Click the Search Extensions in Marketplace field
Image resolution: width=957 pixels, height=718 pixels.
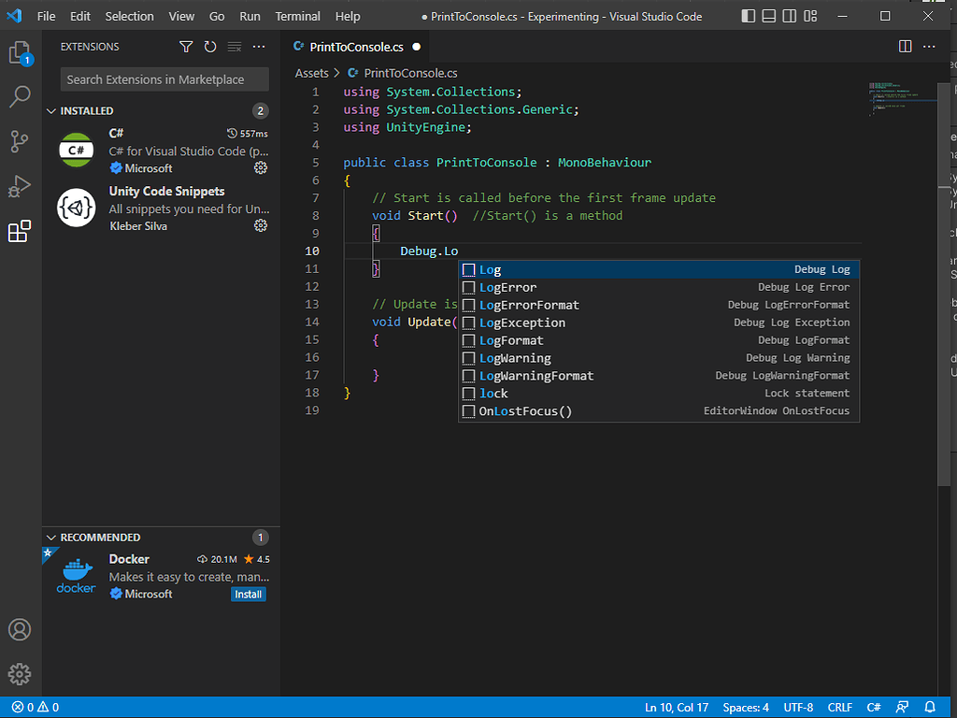(164, 79)
